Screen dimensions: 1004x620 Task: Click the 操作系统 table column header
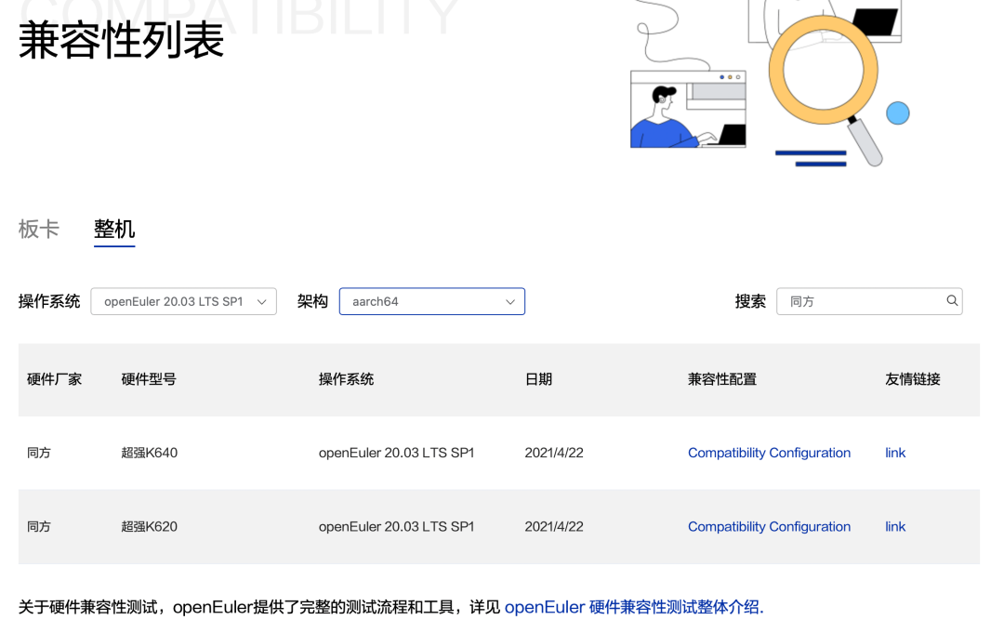[347, 379]
